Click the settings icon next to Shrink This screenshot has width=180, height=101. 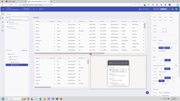pyautogui.click(x=172, y=48)
